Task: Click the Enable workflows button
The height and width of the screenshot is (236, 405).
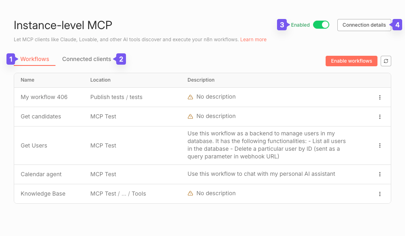Action: pos(351,61)
